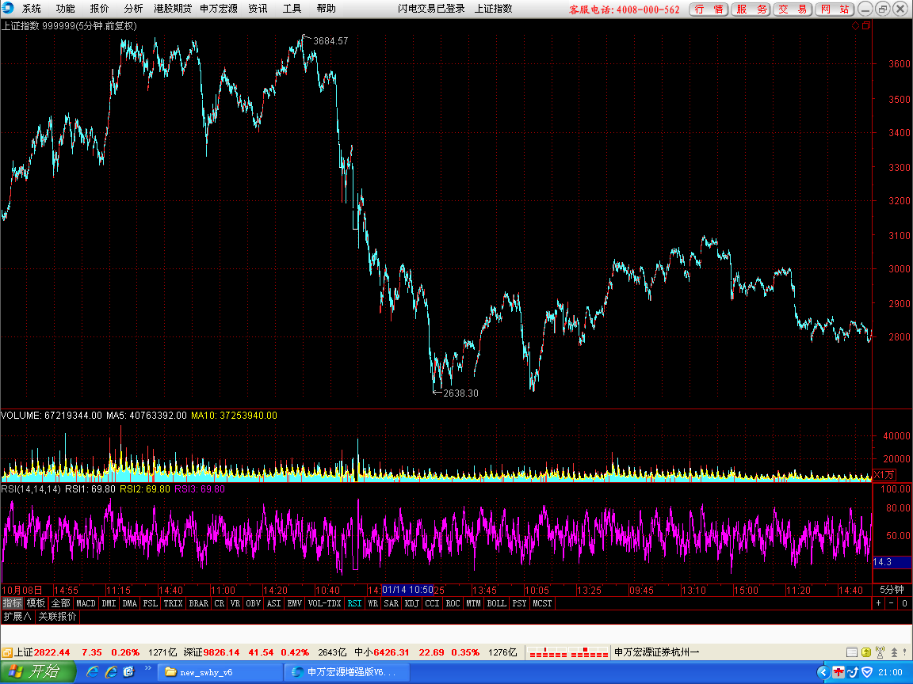
Task: Click the X1万 volume unit label
Action: tap(884, 475)
